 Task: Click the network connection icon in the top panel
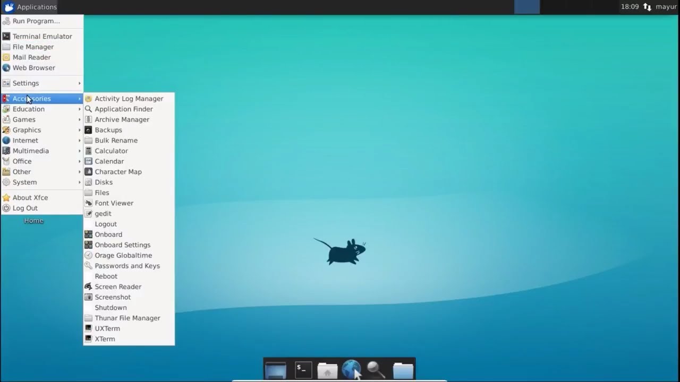647,7
